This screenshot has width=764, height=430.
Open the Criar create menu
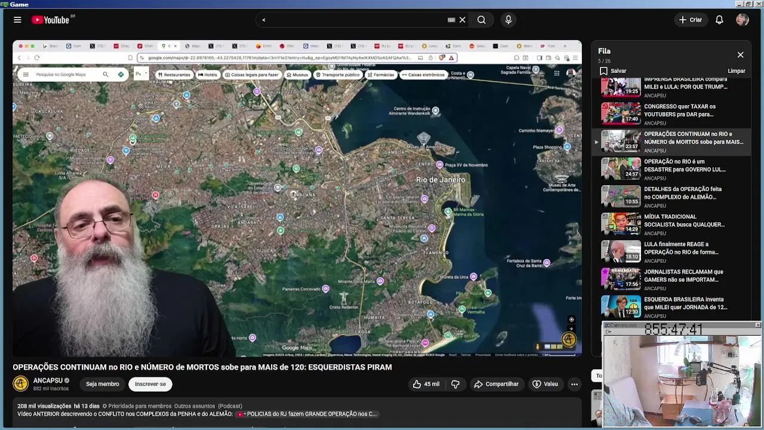coord(691,20)
